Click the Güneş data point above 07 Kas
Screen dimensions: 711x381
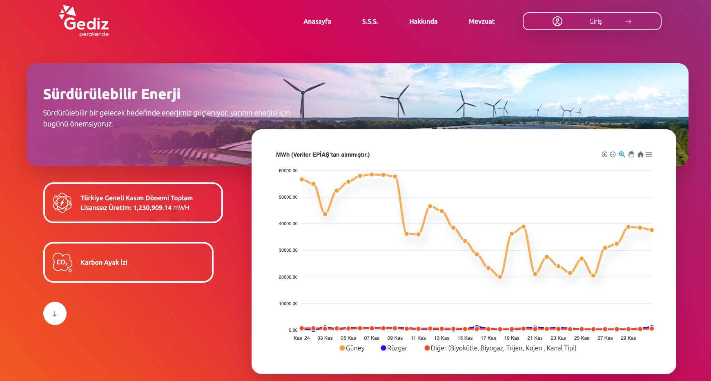(372, 174)
